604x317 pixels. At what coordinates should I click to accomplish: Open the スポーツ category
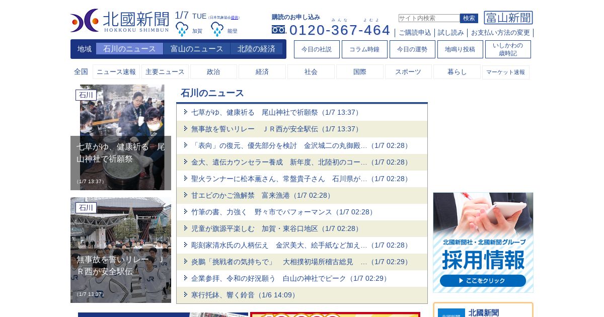(408, 72)
